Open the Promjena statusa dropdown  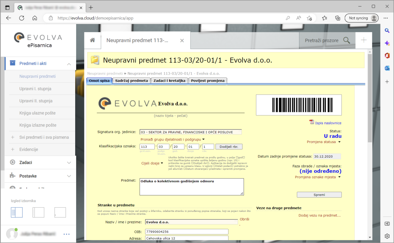[x=324, y=142]
